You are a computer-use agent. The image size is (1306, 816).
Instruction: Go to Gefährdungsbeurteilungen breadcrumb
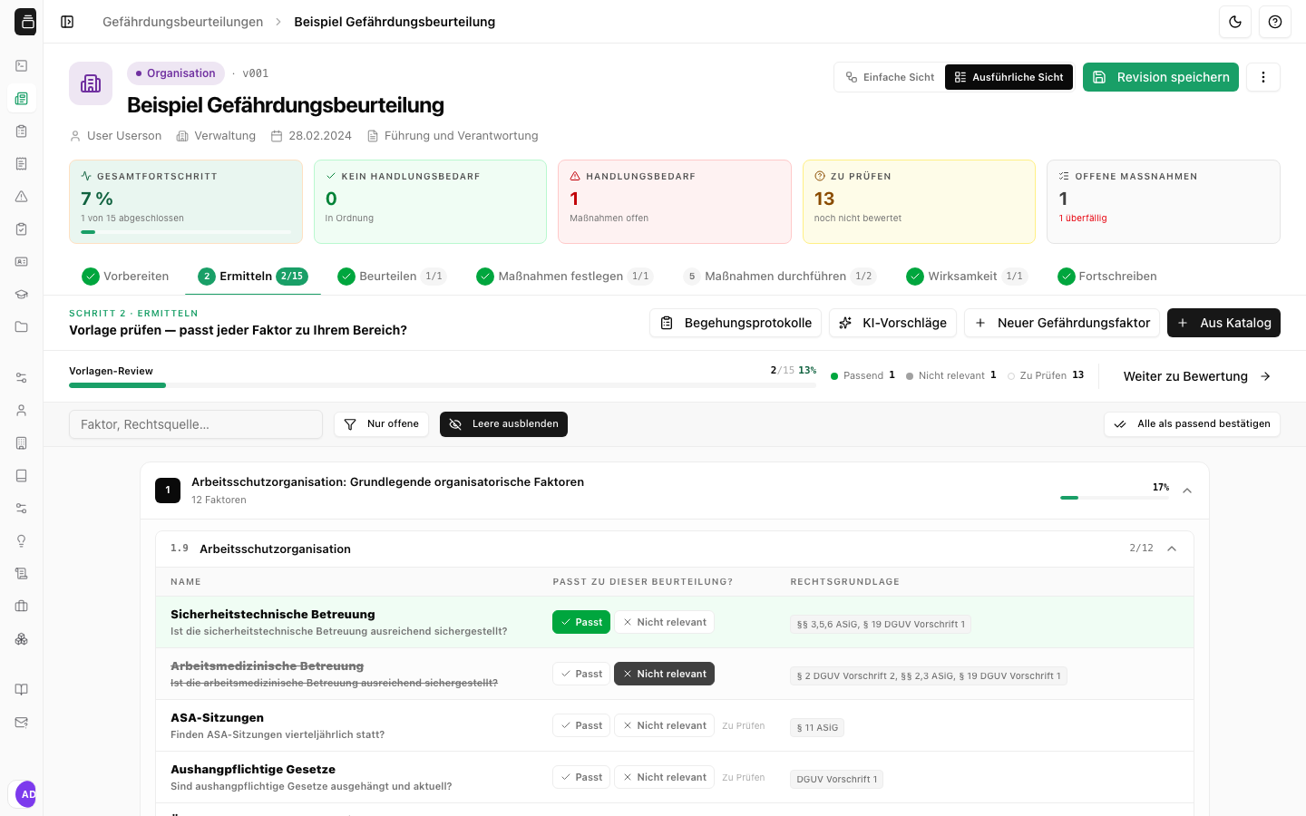pos(182,22)
